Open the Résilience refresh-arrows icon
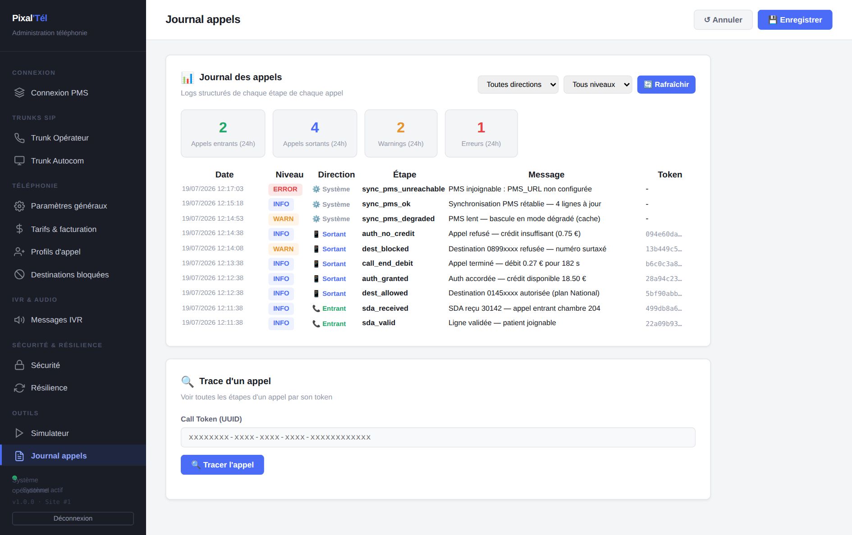This screenshot has width=852, height=535. coord(19,388)
